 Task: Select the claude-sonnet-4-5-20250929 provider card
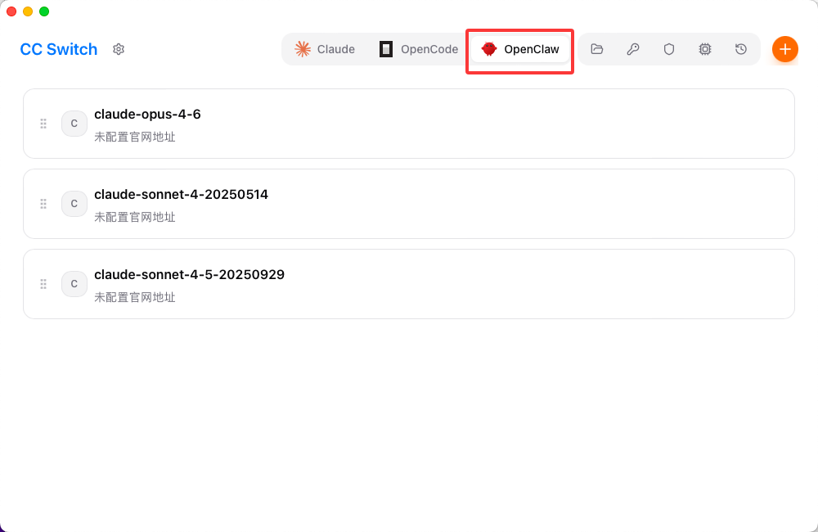click(409, 284)
